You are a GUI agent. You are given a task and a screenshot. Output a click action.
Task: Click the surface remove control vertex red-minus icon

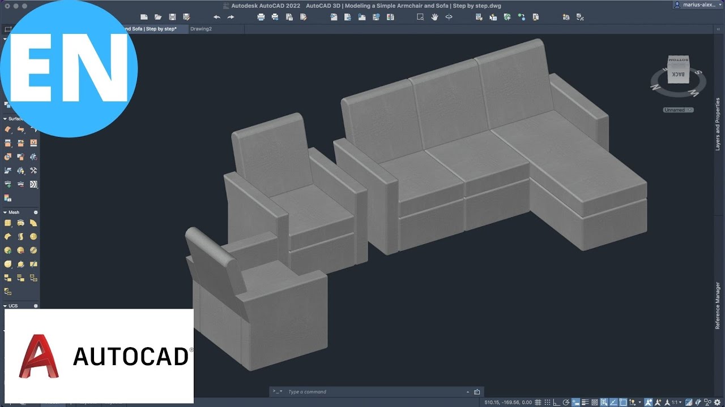(20, 184)
